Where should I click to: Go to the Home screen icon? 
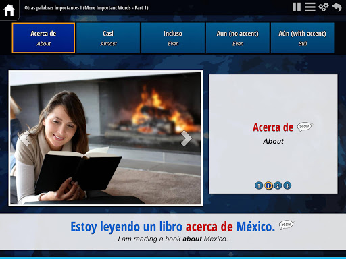click(x=9, y=10)
